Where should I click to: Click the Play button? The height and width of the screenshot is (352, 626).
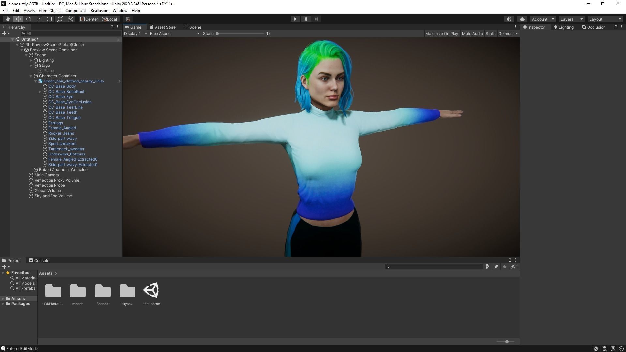(295, 19)
